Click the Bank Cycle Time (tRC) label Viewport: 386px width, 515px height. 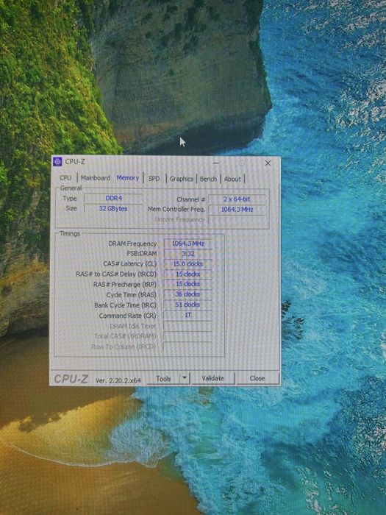125,305
